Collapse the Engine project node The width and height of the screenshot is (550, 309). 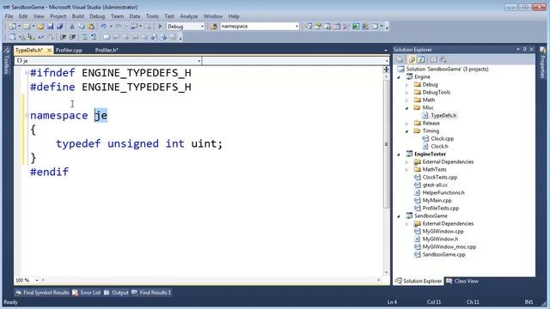coord(399,77)
